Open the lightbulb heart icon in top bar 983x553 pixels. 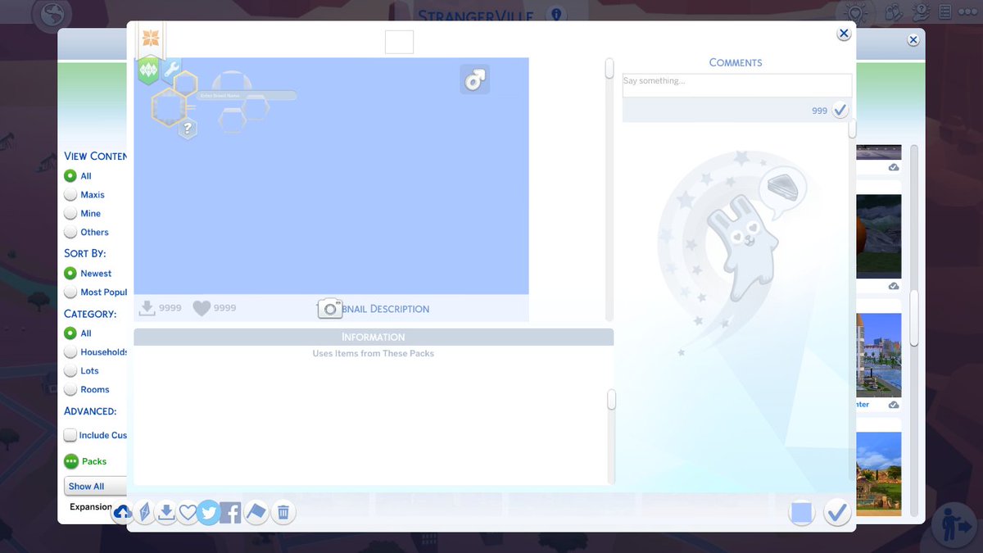tap(857, 11)
